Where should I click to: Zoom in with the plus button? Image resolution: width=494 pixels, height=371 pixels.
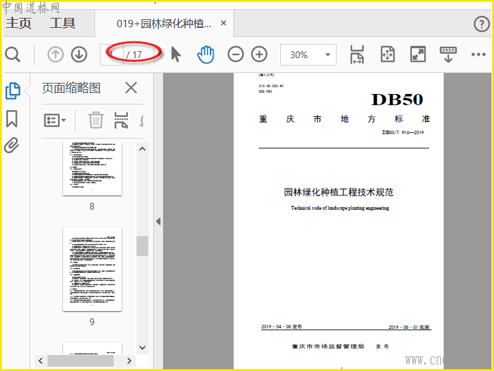(x=259, y=54)
